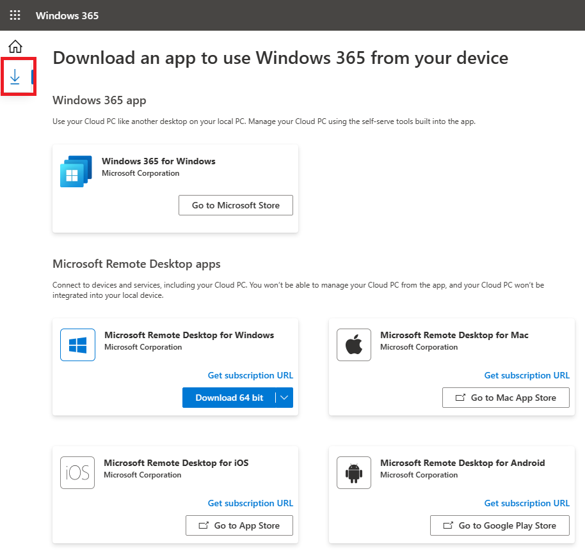Open the app launcher waffle icon

tap(15, 15)
